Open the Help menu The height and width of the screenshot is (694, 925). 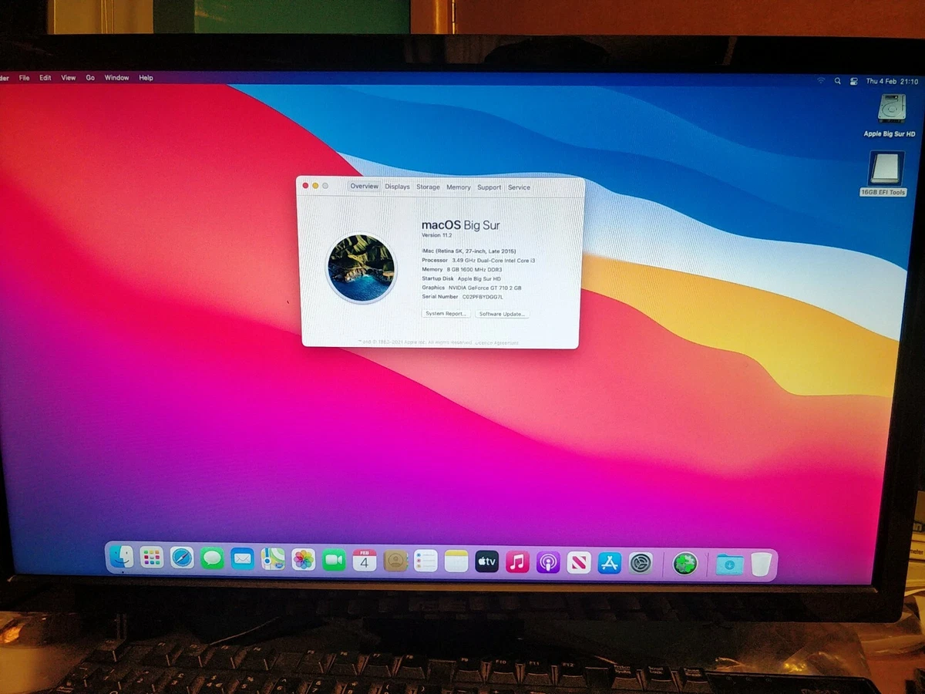[146, 78]
